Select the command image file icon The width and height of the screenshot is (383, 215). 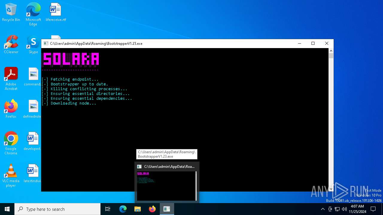33,77
